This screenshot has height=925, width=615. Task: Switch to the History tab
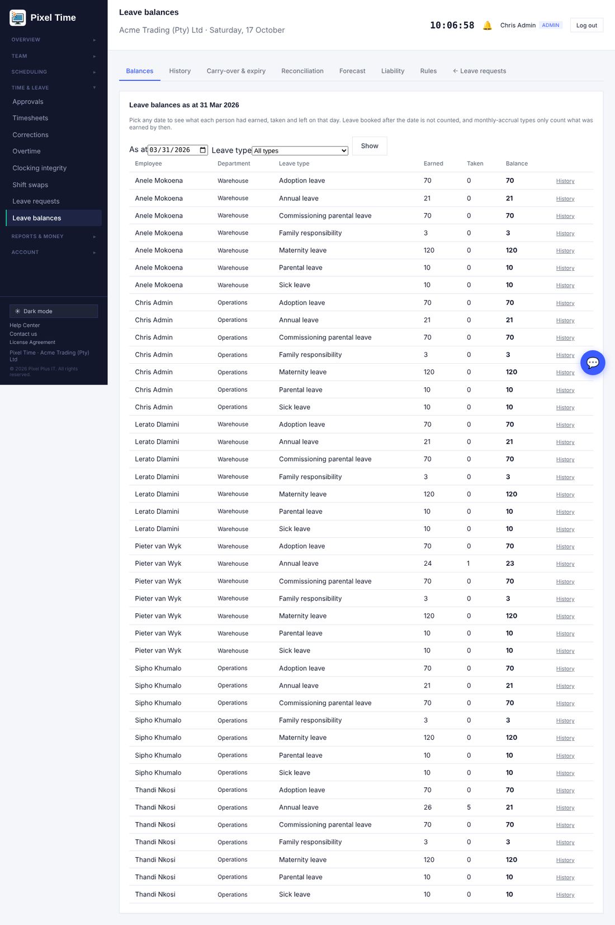point(180,71)
